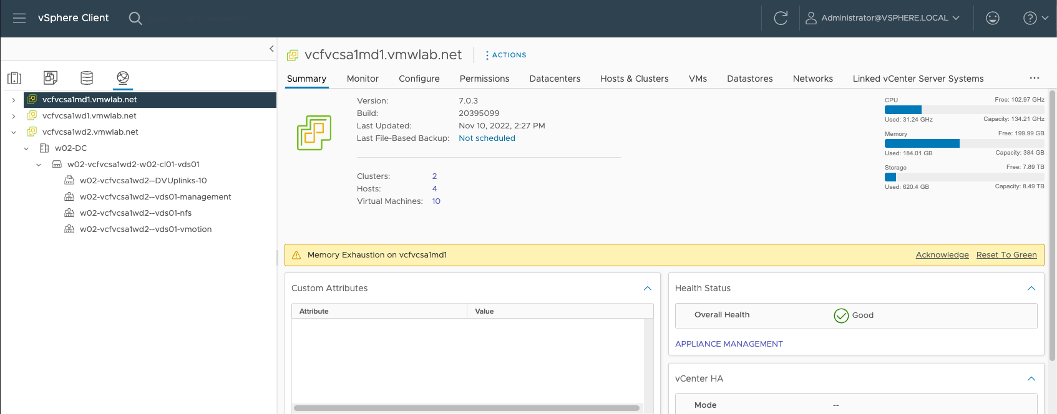1057x414 pixels.
Task: Click vCenter icon beside vcfvcsa1md1.vmwlab.net in tree
Action: pos(32,99)
